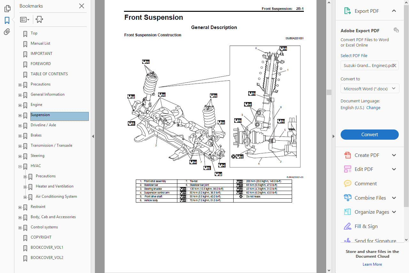Click the Change document language link
The height and width of the screenshot is (273, 409).
click(x=373, y=107)
